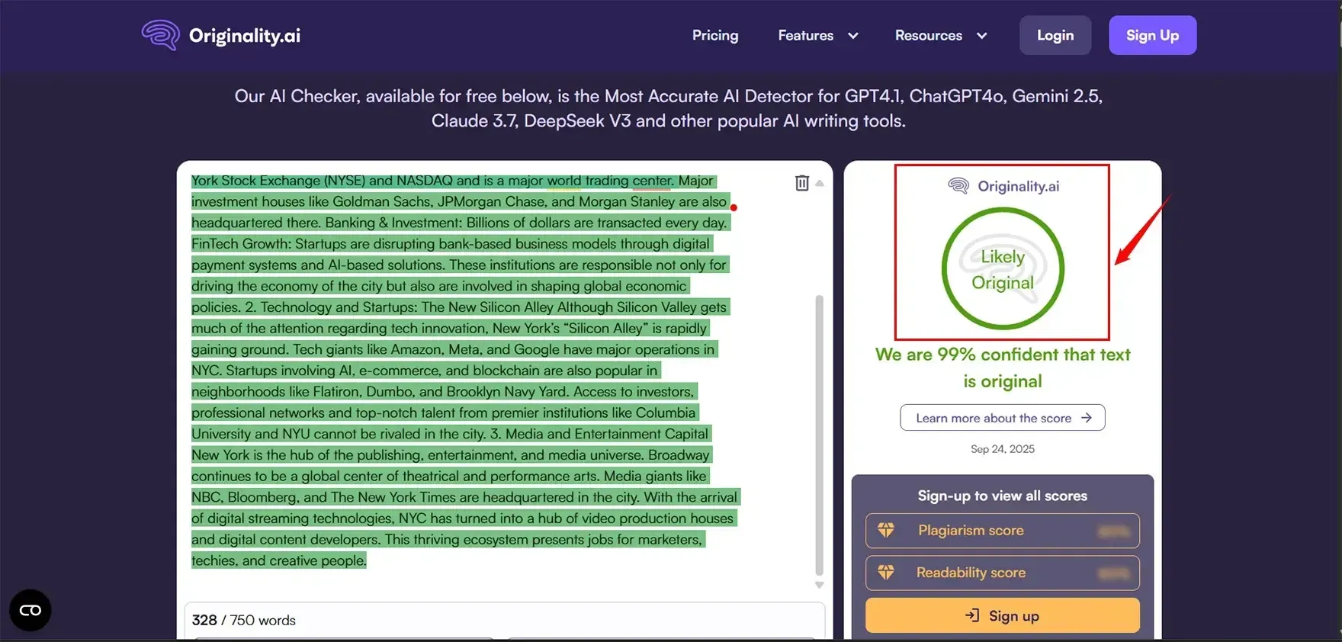This screenshot has width=1342, height=642.
Task: Click the Likely Original circular badge
Action: [x=1002, y=269]
